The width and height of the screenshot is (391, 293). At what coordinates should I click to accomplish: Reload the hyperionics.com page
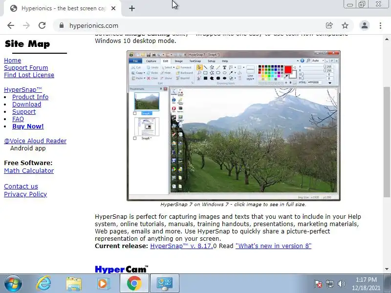tap(42, 25)
